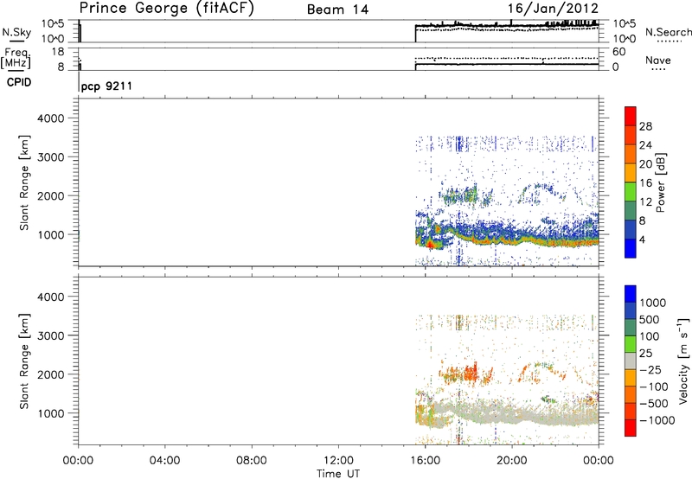The image size is (692, 479).
Task: Click the dark blue 1000 velocity swatch
Action: 631,294
